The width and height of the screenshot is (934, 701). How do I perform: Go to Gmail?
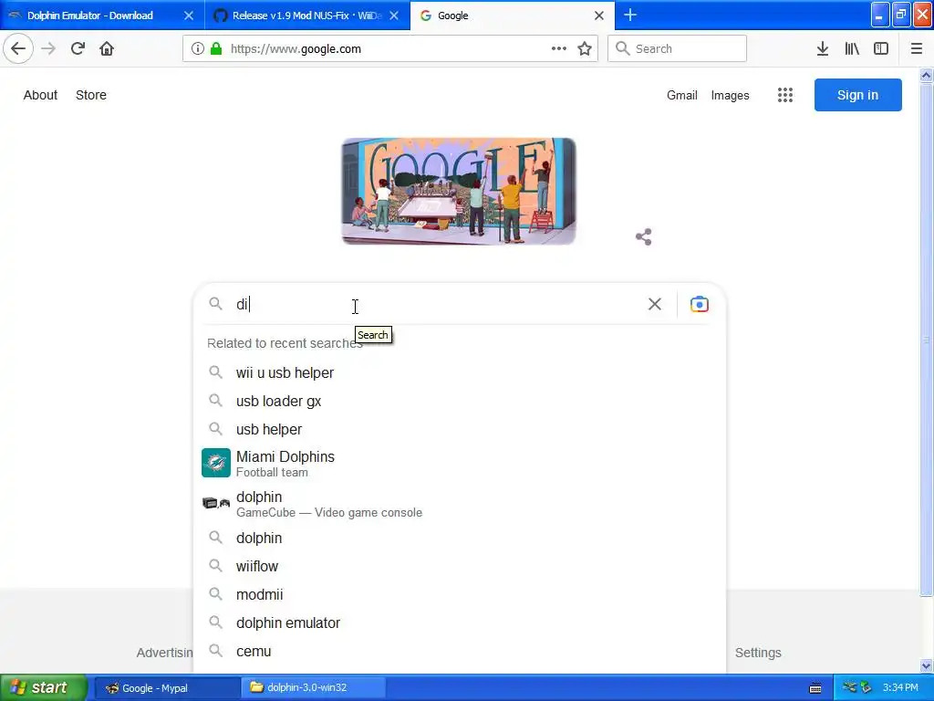click(x=682, y=95)
